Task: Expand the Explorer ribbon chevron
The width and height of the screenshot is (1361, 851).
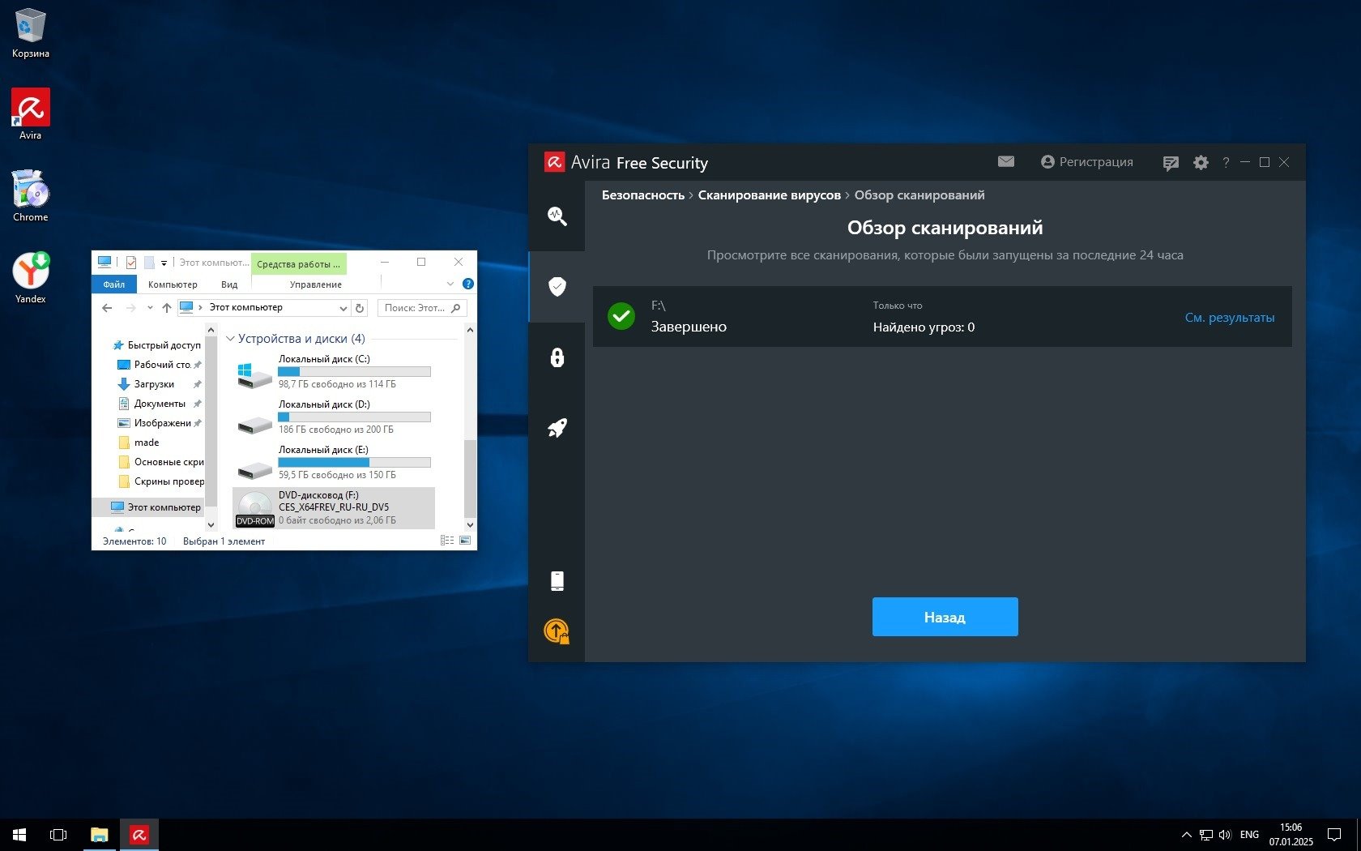Action: coord(450,284)
